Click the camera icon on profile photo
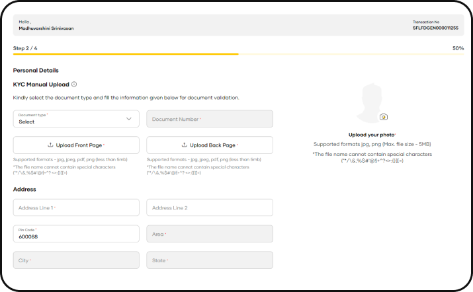Viewport: 473px width, 292px height. 384,117
